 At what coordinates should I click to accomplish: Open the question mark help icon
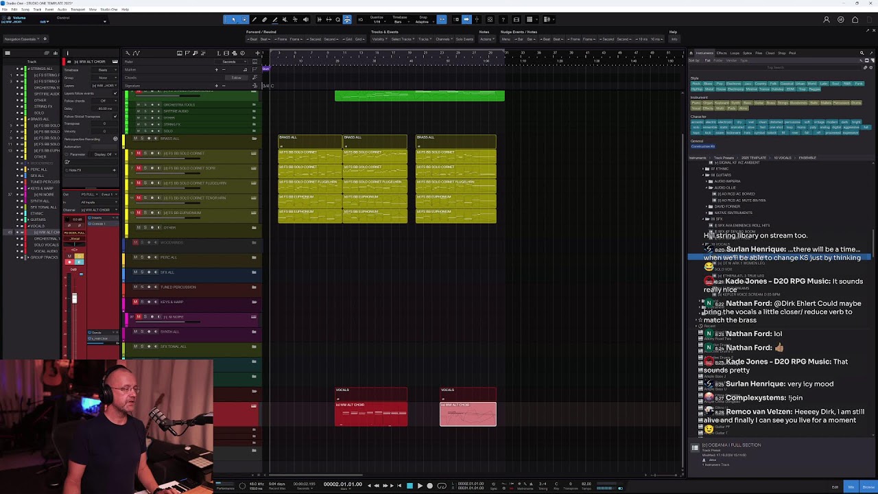[503, 19]
